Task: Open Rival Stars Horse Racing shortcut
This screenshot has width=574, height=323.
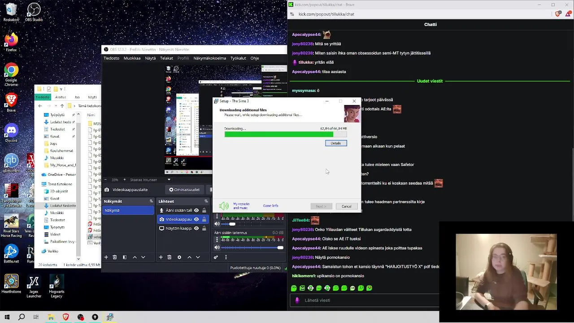Action: (x=11, y=226)
